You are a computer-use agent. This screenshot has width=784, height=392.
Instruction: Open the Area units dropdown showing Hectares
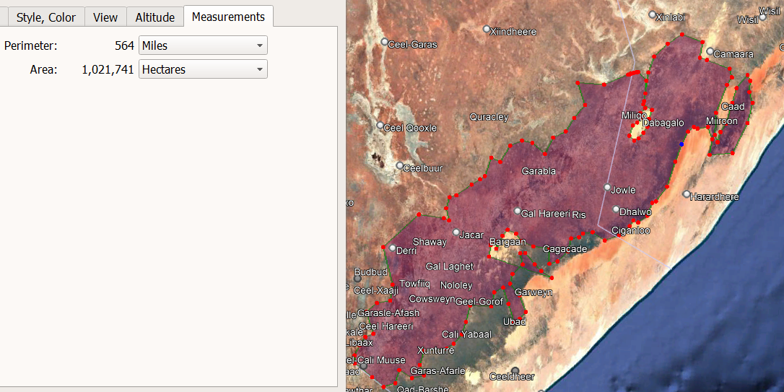coord(203,69)
